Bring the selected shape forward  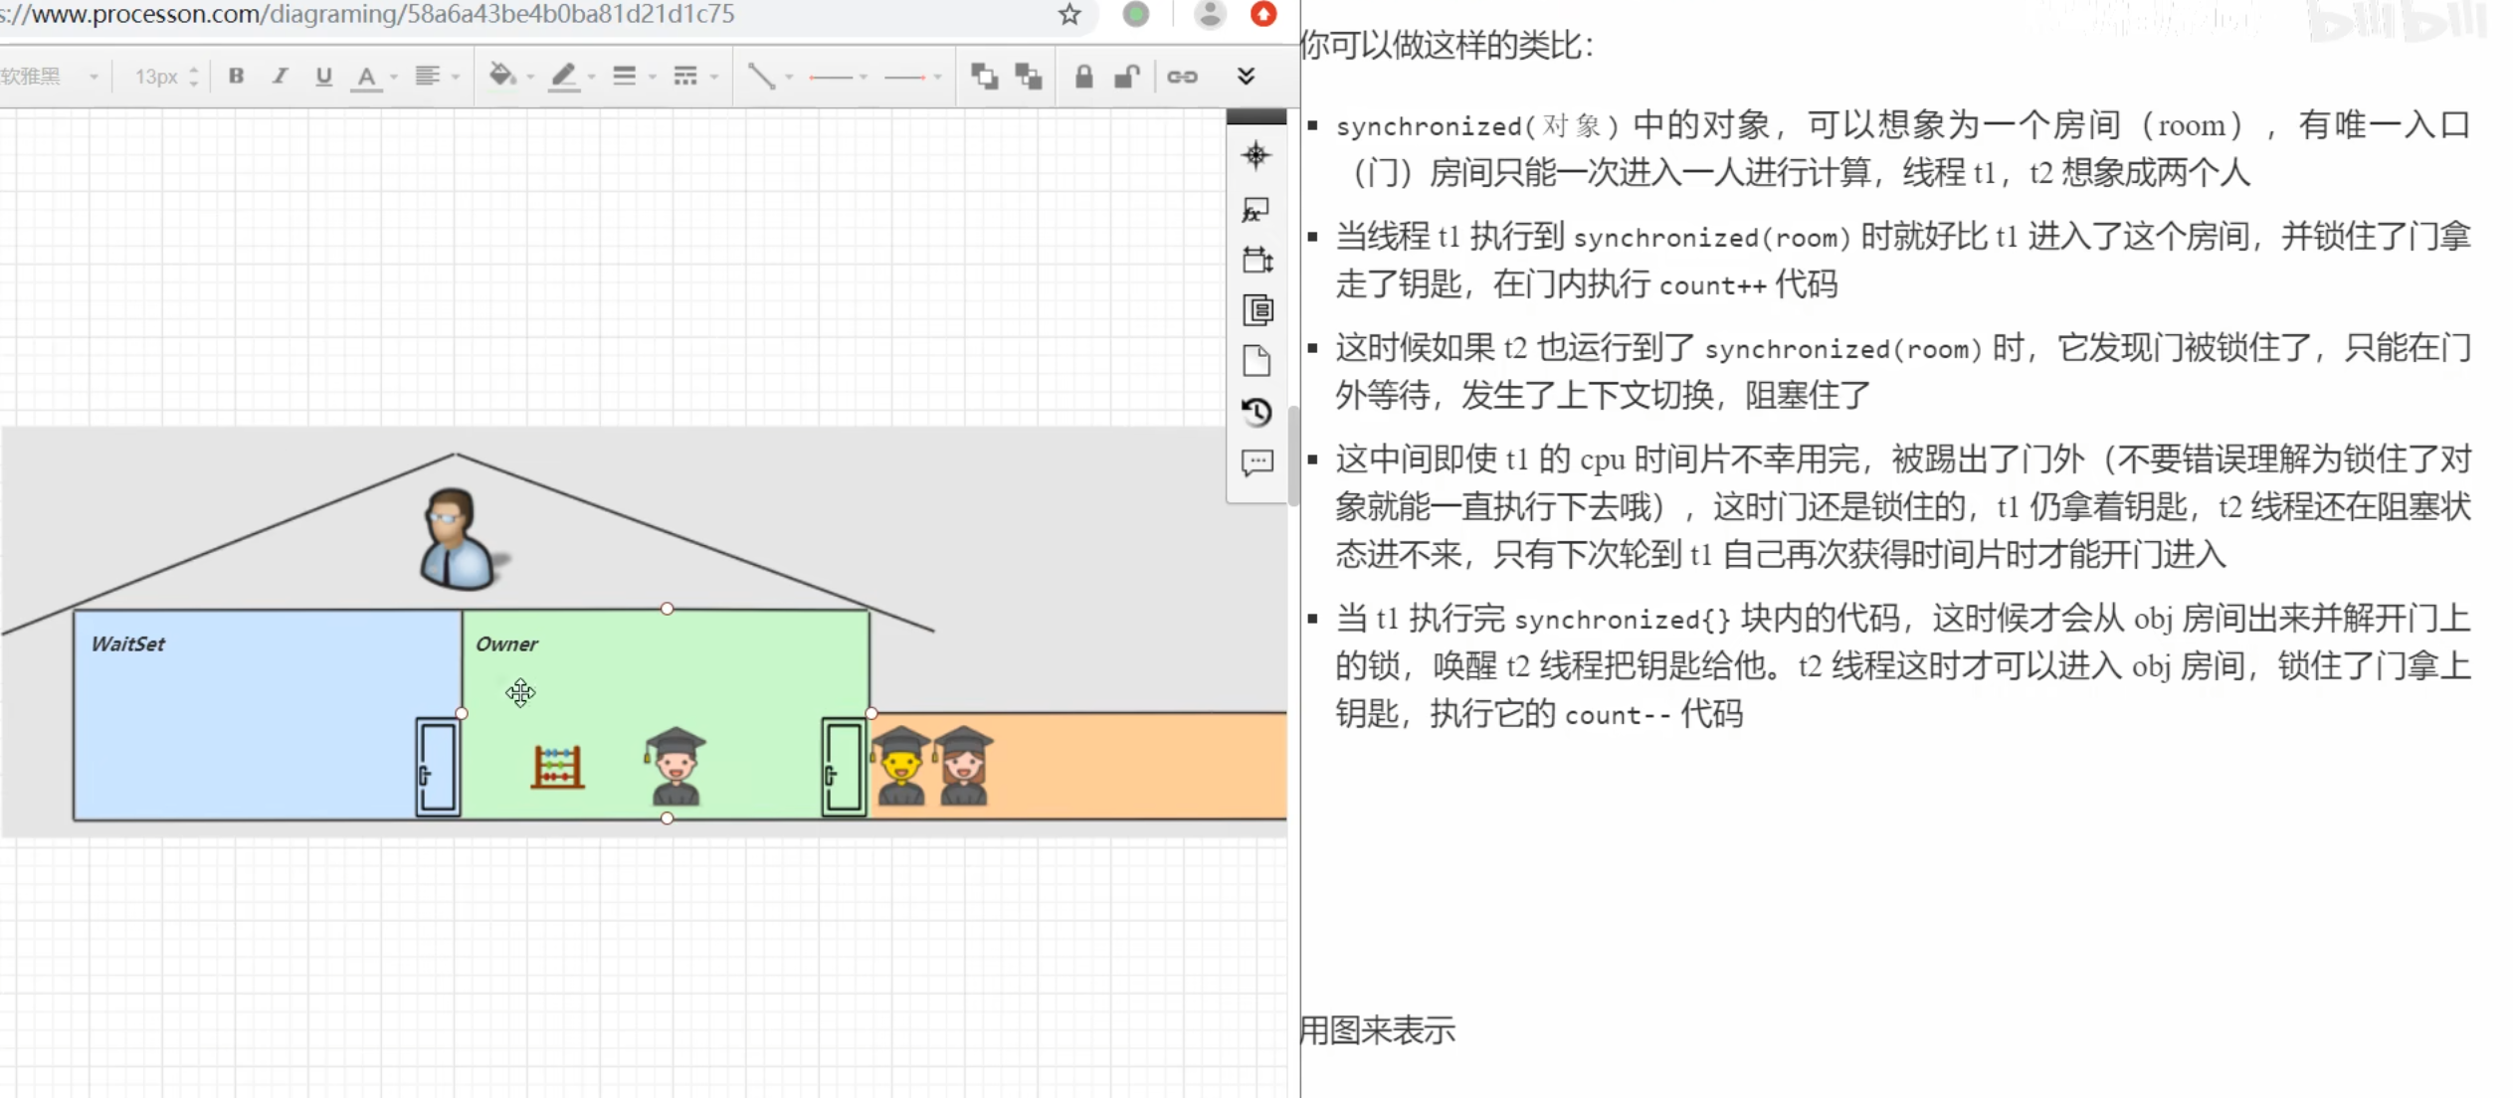[986, 76]
